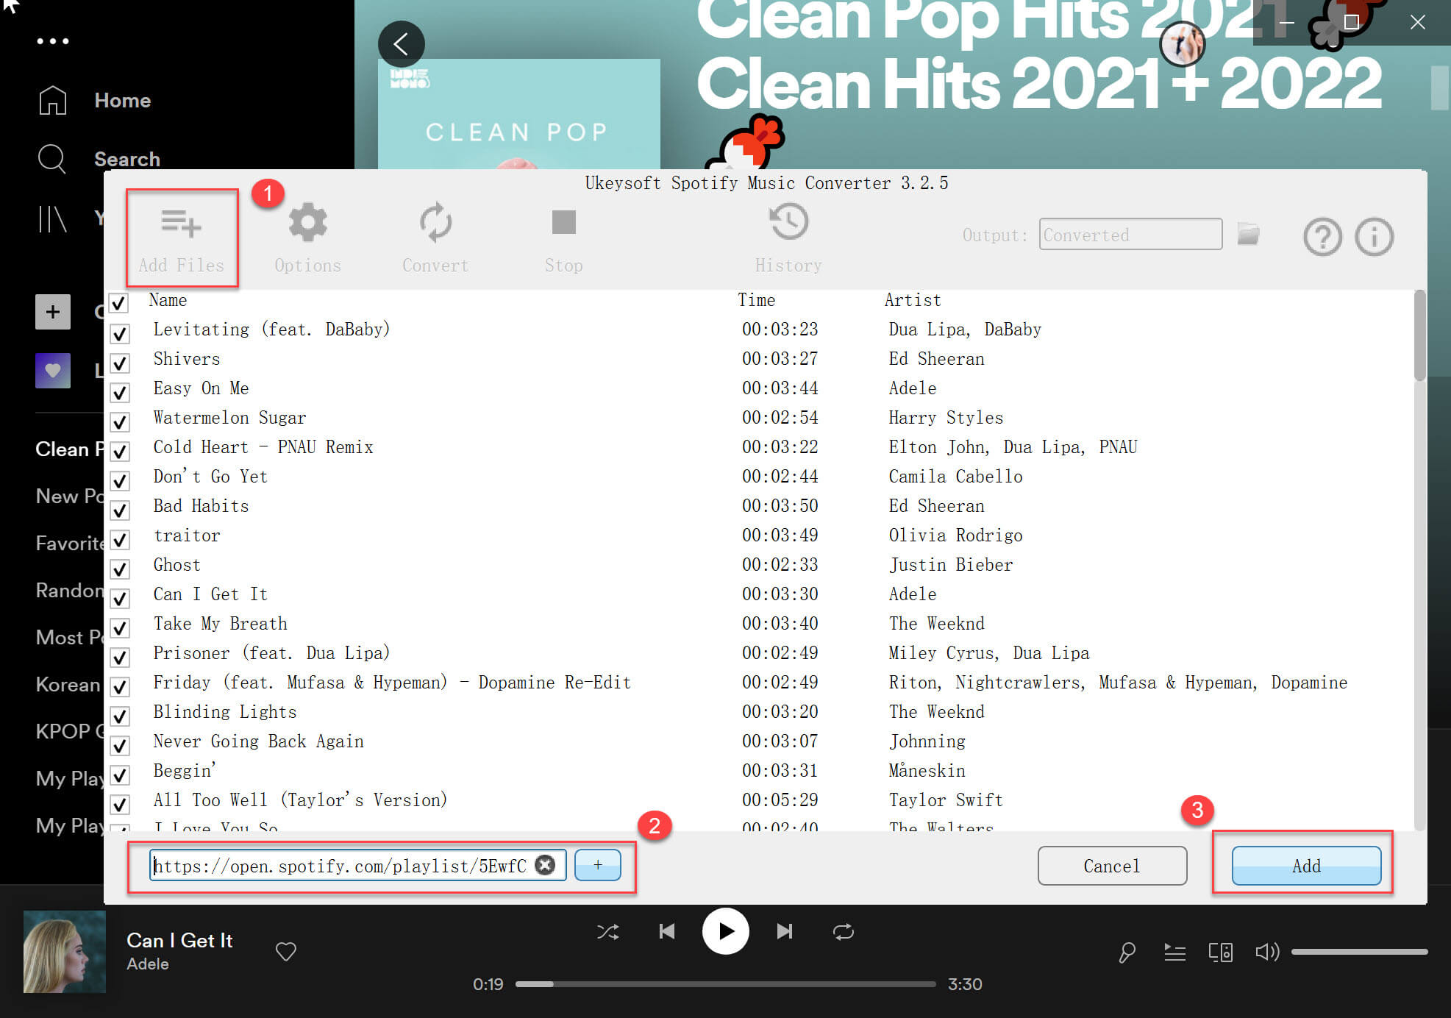This screenshot has width=1451, height=1018.
Task: Click the Cancel button
Action: point(1111,866)
